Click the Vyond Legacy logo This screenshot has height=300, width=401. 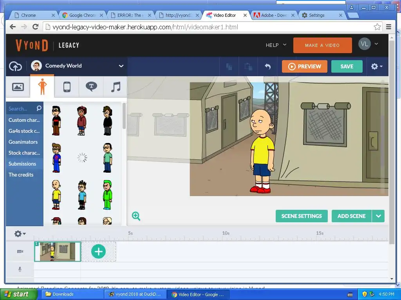point(47,45)
